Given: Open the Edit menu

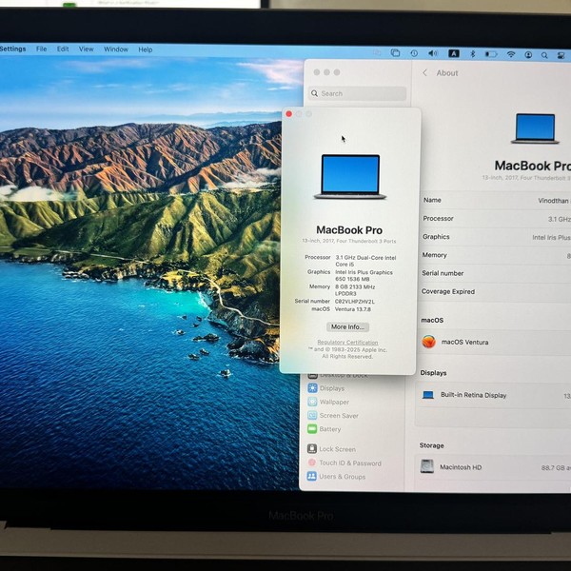Looking at the screenshot, I should (x=63, y=49).
